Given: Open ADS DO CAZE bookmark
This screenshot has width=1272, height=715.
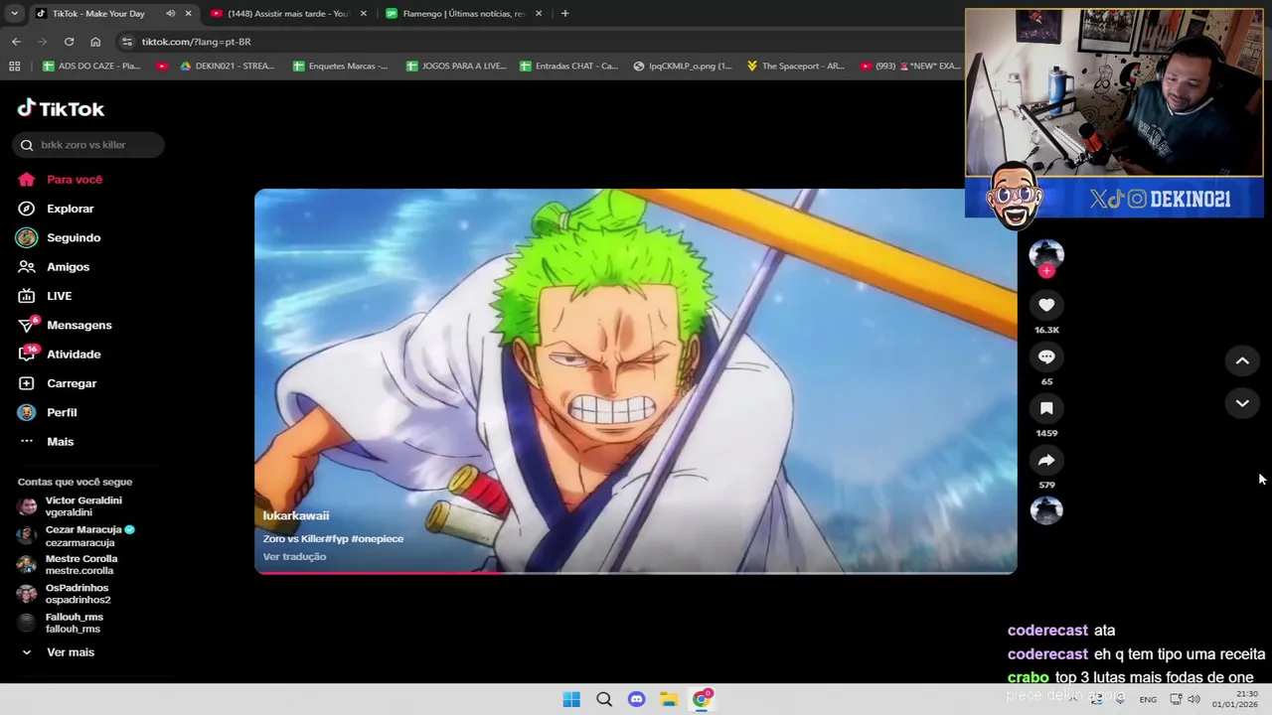Looking at the screenshot, I should (91, 67).
